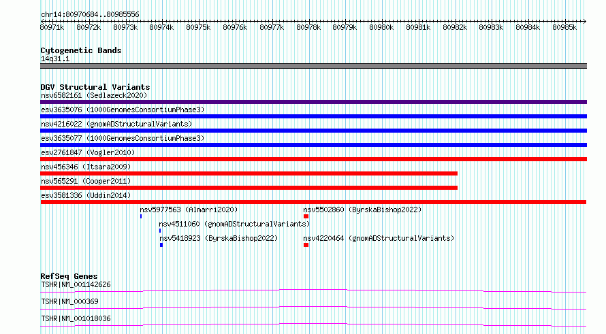This screenshot has height=334, width=606.
Task: Click the TSHR NM_001142626 magenta transcript line
Action: [x=313, y=290]
